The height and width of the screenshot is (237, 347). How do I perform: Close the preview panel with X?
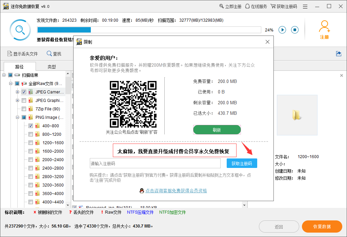click(x=342, y=76)
